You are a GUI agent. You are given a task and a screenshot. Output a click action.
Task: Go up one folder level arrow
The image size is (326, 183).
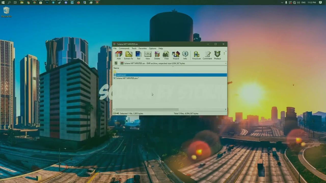point(116,63)
